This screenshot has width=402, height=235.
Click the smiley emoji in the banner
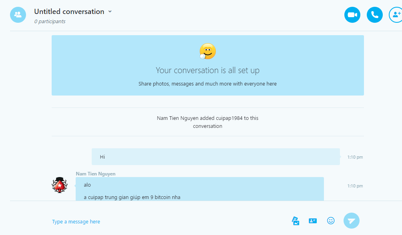pos(207,51)
